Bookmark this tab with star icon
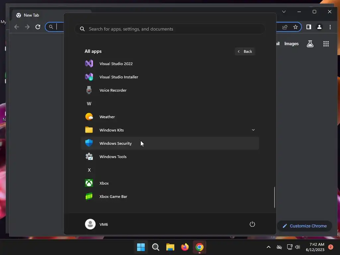 [295, 27]
